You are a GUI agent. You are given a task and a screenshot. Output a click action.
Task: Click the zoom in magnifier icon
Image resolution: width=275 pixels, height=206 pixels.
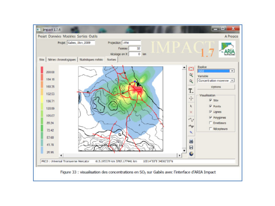point(191,75)
